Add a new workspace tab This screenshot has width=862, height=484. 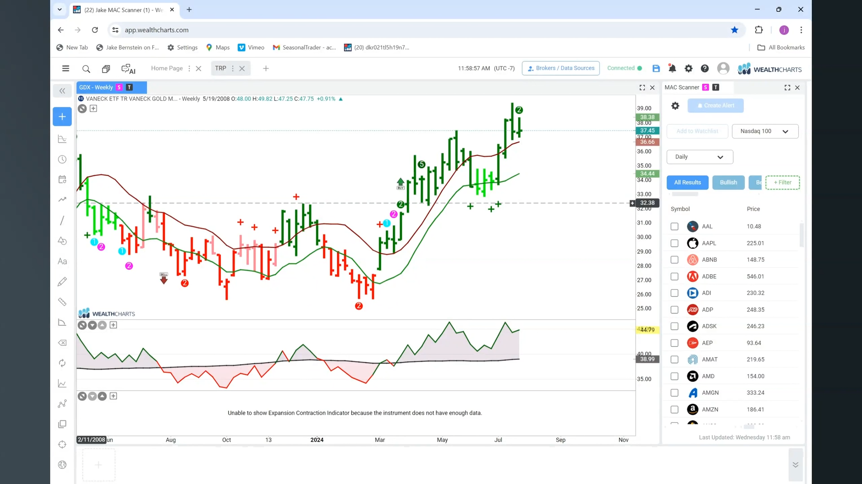[x=266, y=69]
